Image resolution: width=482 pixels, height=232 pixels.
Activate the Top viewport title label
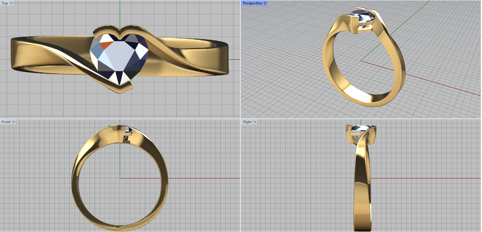(5, 3)
